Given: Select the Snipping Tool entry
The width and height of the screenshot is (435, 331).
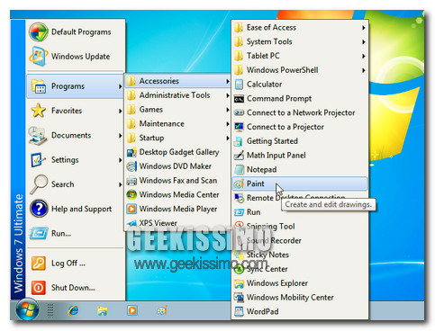Looking at the screenshot, I should pyautogui.click(x=300, y=227).
